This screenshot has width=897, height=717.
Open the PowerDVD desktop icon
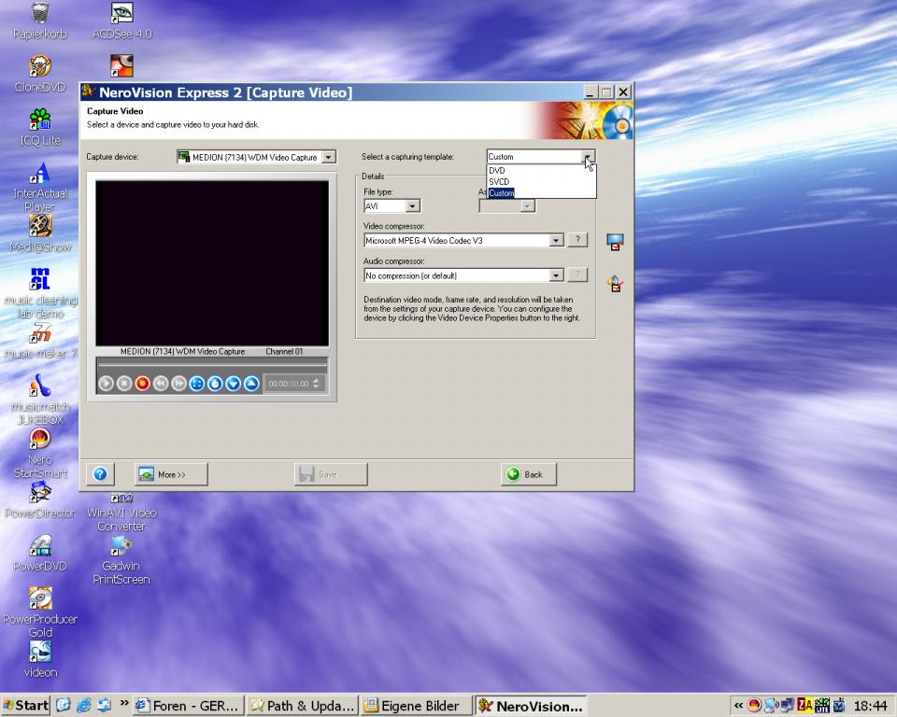tap(40, 553)
